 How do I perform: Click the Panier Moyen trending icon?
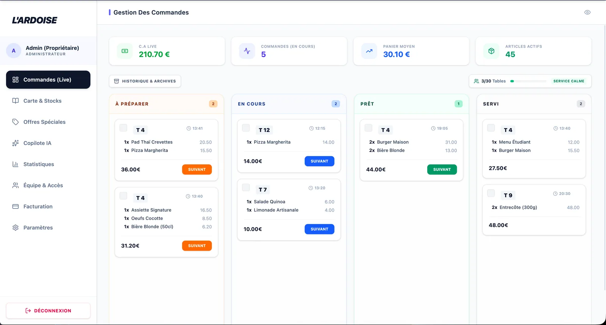[x=369, y=51]
